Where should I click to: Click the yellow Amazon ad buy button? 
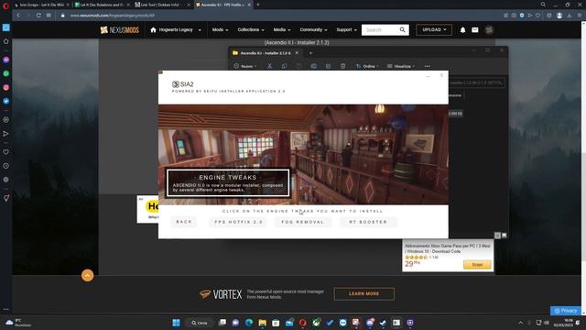pos(477,265)
